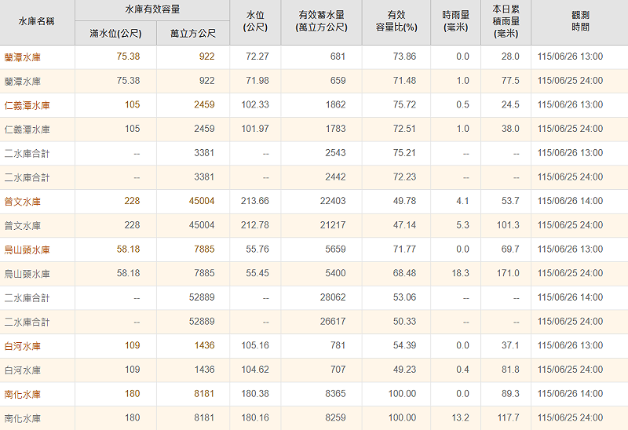Select combined capacity ratio 53.06
Image resolution: width=628 pixels, height=430 pixels.
tap(404, 297)
